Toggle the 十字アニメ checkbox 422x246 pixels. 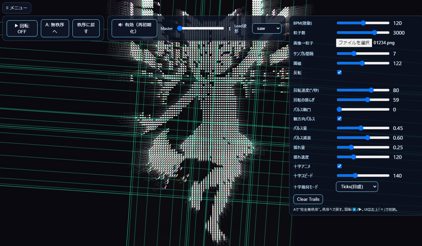pyautogui.click(x=339, y=166)
